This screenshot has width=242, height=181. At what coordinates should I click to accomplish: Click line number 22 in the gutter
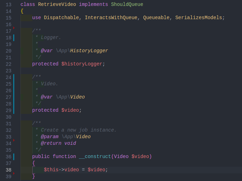pyautogui.click(x=8, y=64)
